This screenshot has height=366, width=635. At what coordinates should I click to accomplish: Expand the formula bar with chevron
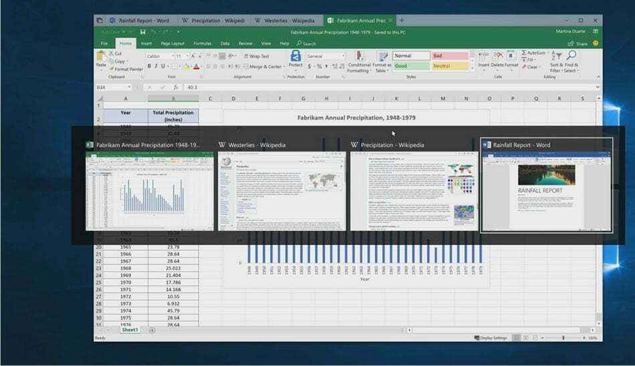click(598, 87)
